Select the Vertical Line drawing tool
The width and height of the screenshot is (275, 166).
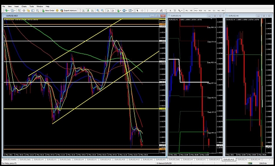point(147,11)
